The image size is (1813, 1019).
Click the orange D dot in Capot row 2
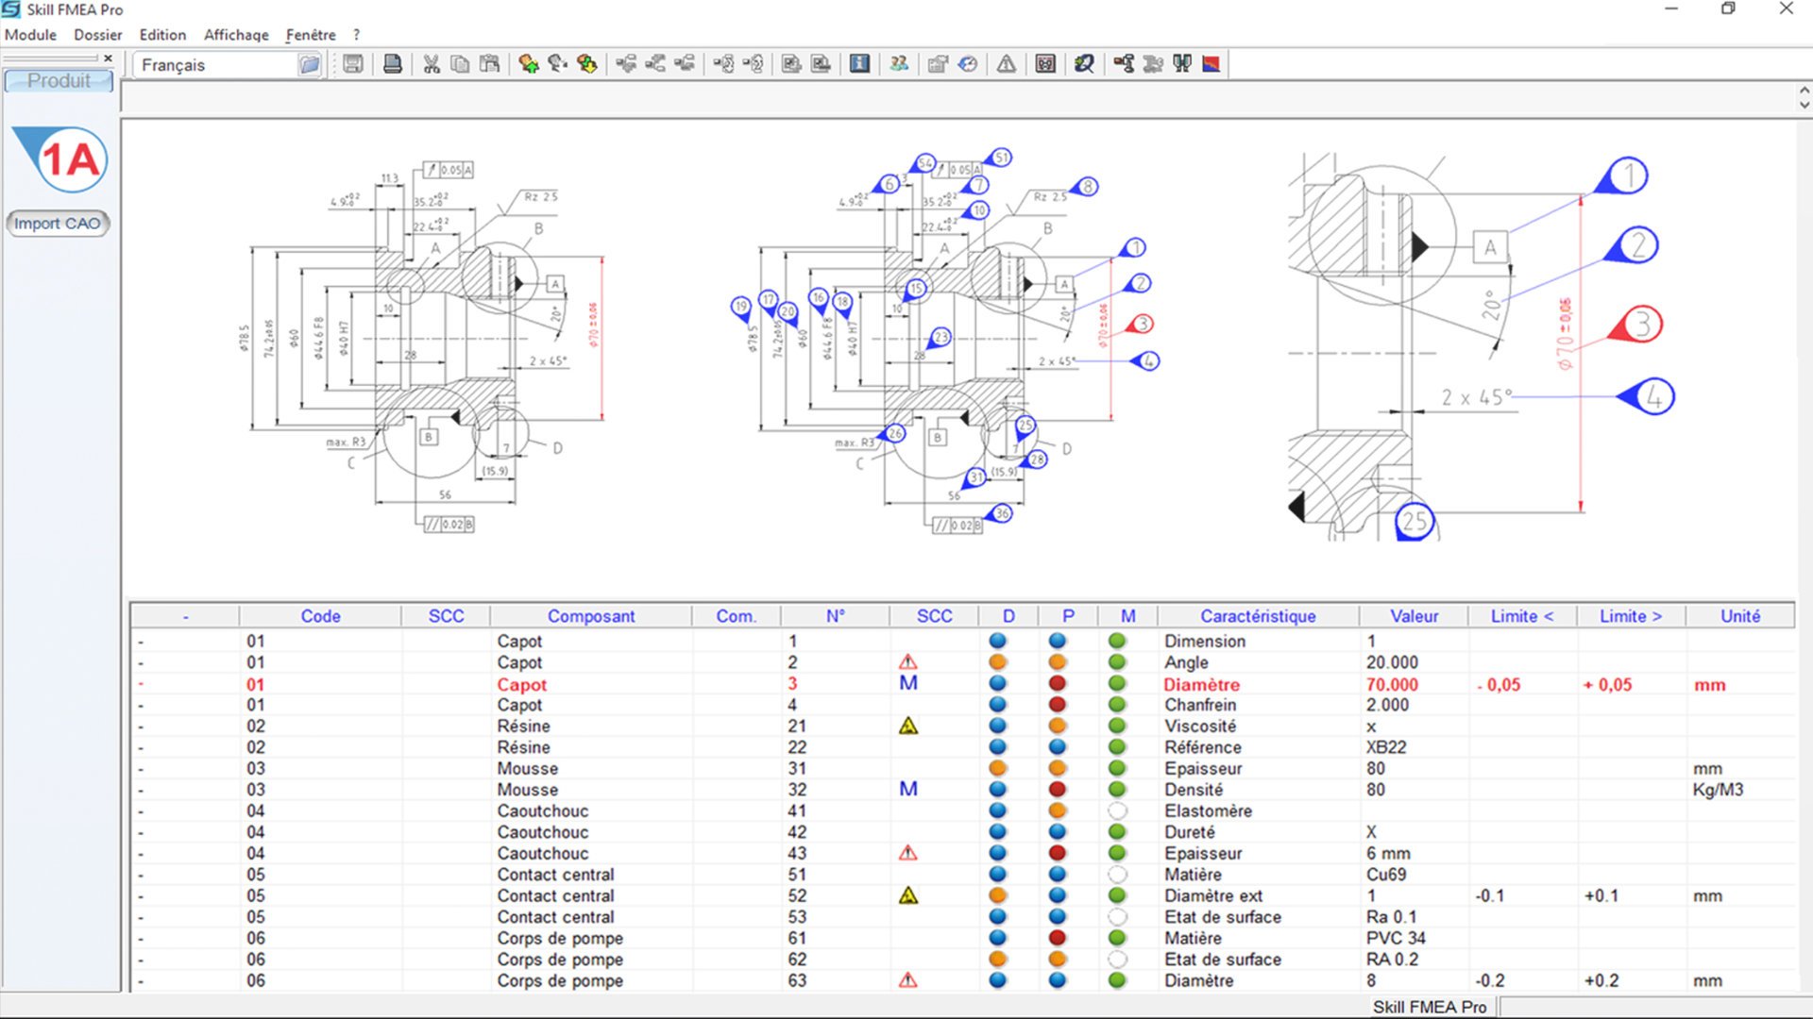[998, 662]
